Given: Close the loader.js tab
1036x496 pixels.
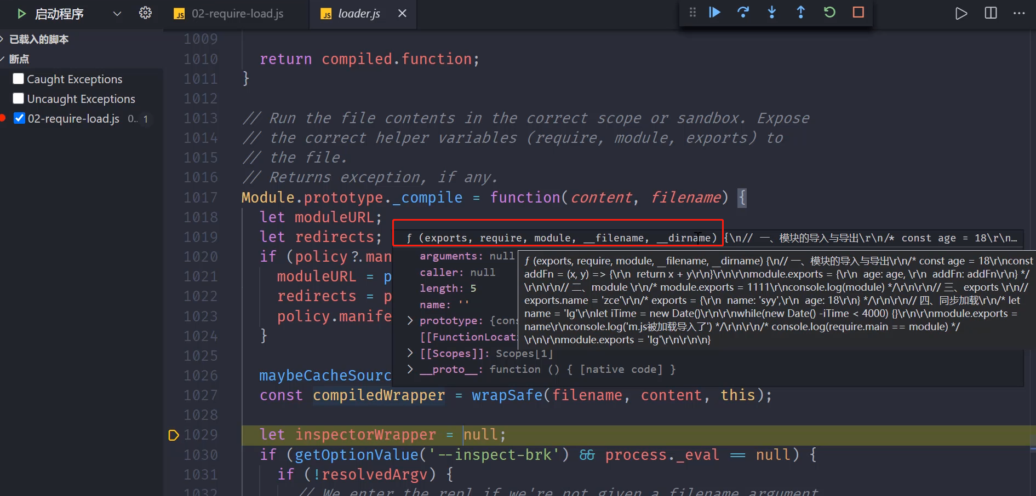Looking at the screenshot, I should pyautogui.click(x=403, y=13).
